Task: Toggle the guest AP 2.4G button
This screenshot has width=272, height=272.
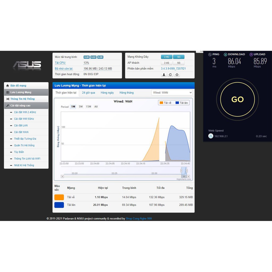Action: (167, 63)
